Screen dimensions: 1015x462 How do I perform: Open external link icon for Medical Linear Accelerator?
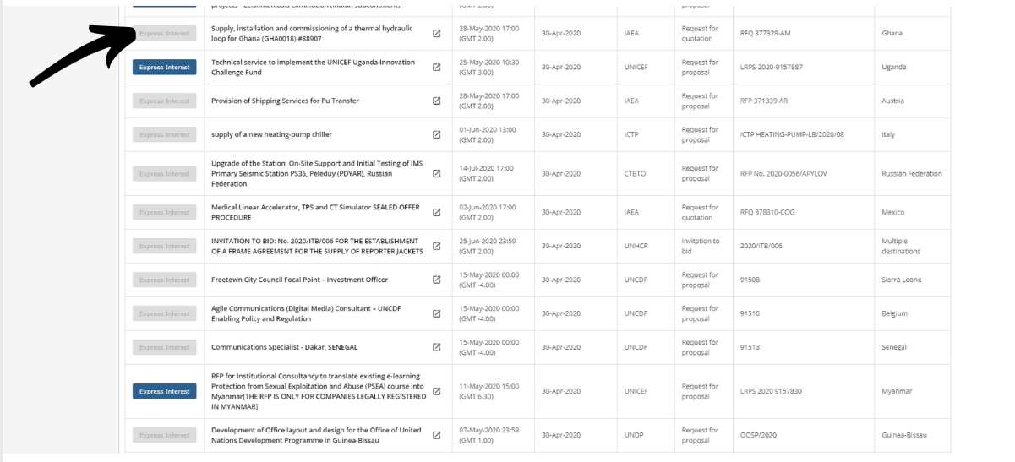click(437, 213)
